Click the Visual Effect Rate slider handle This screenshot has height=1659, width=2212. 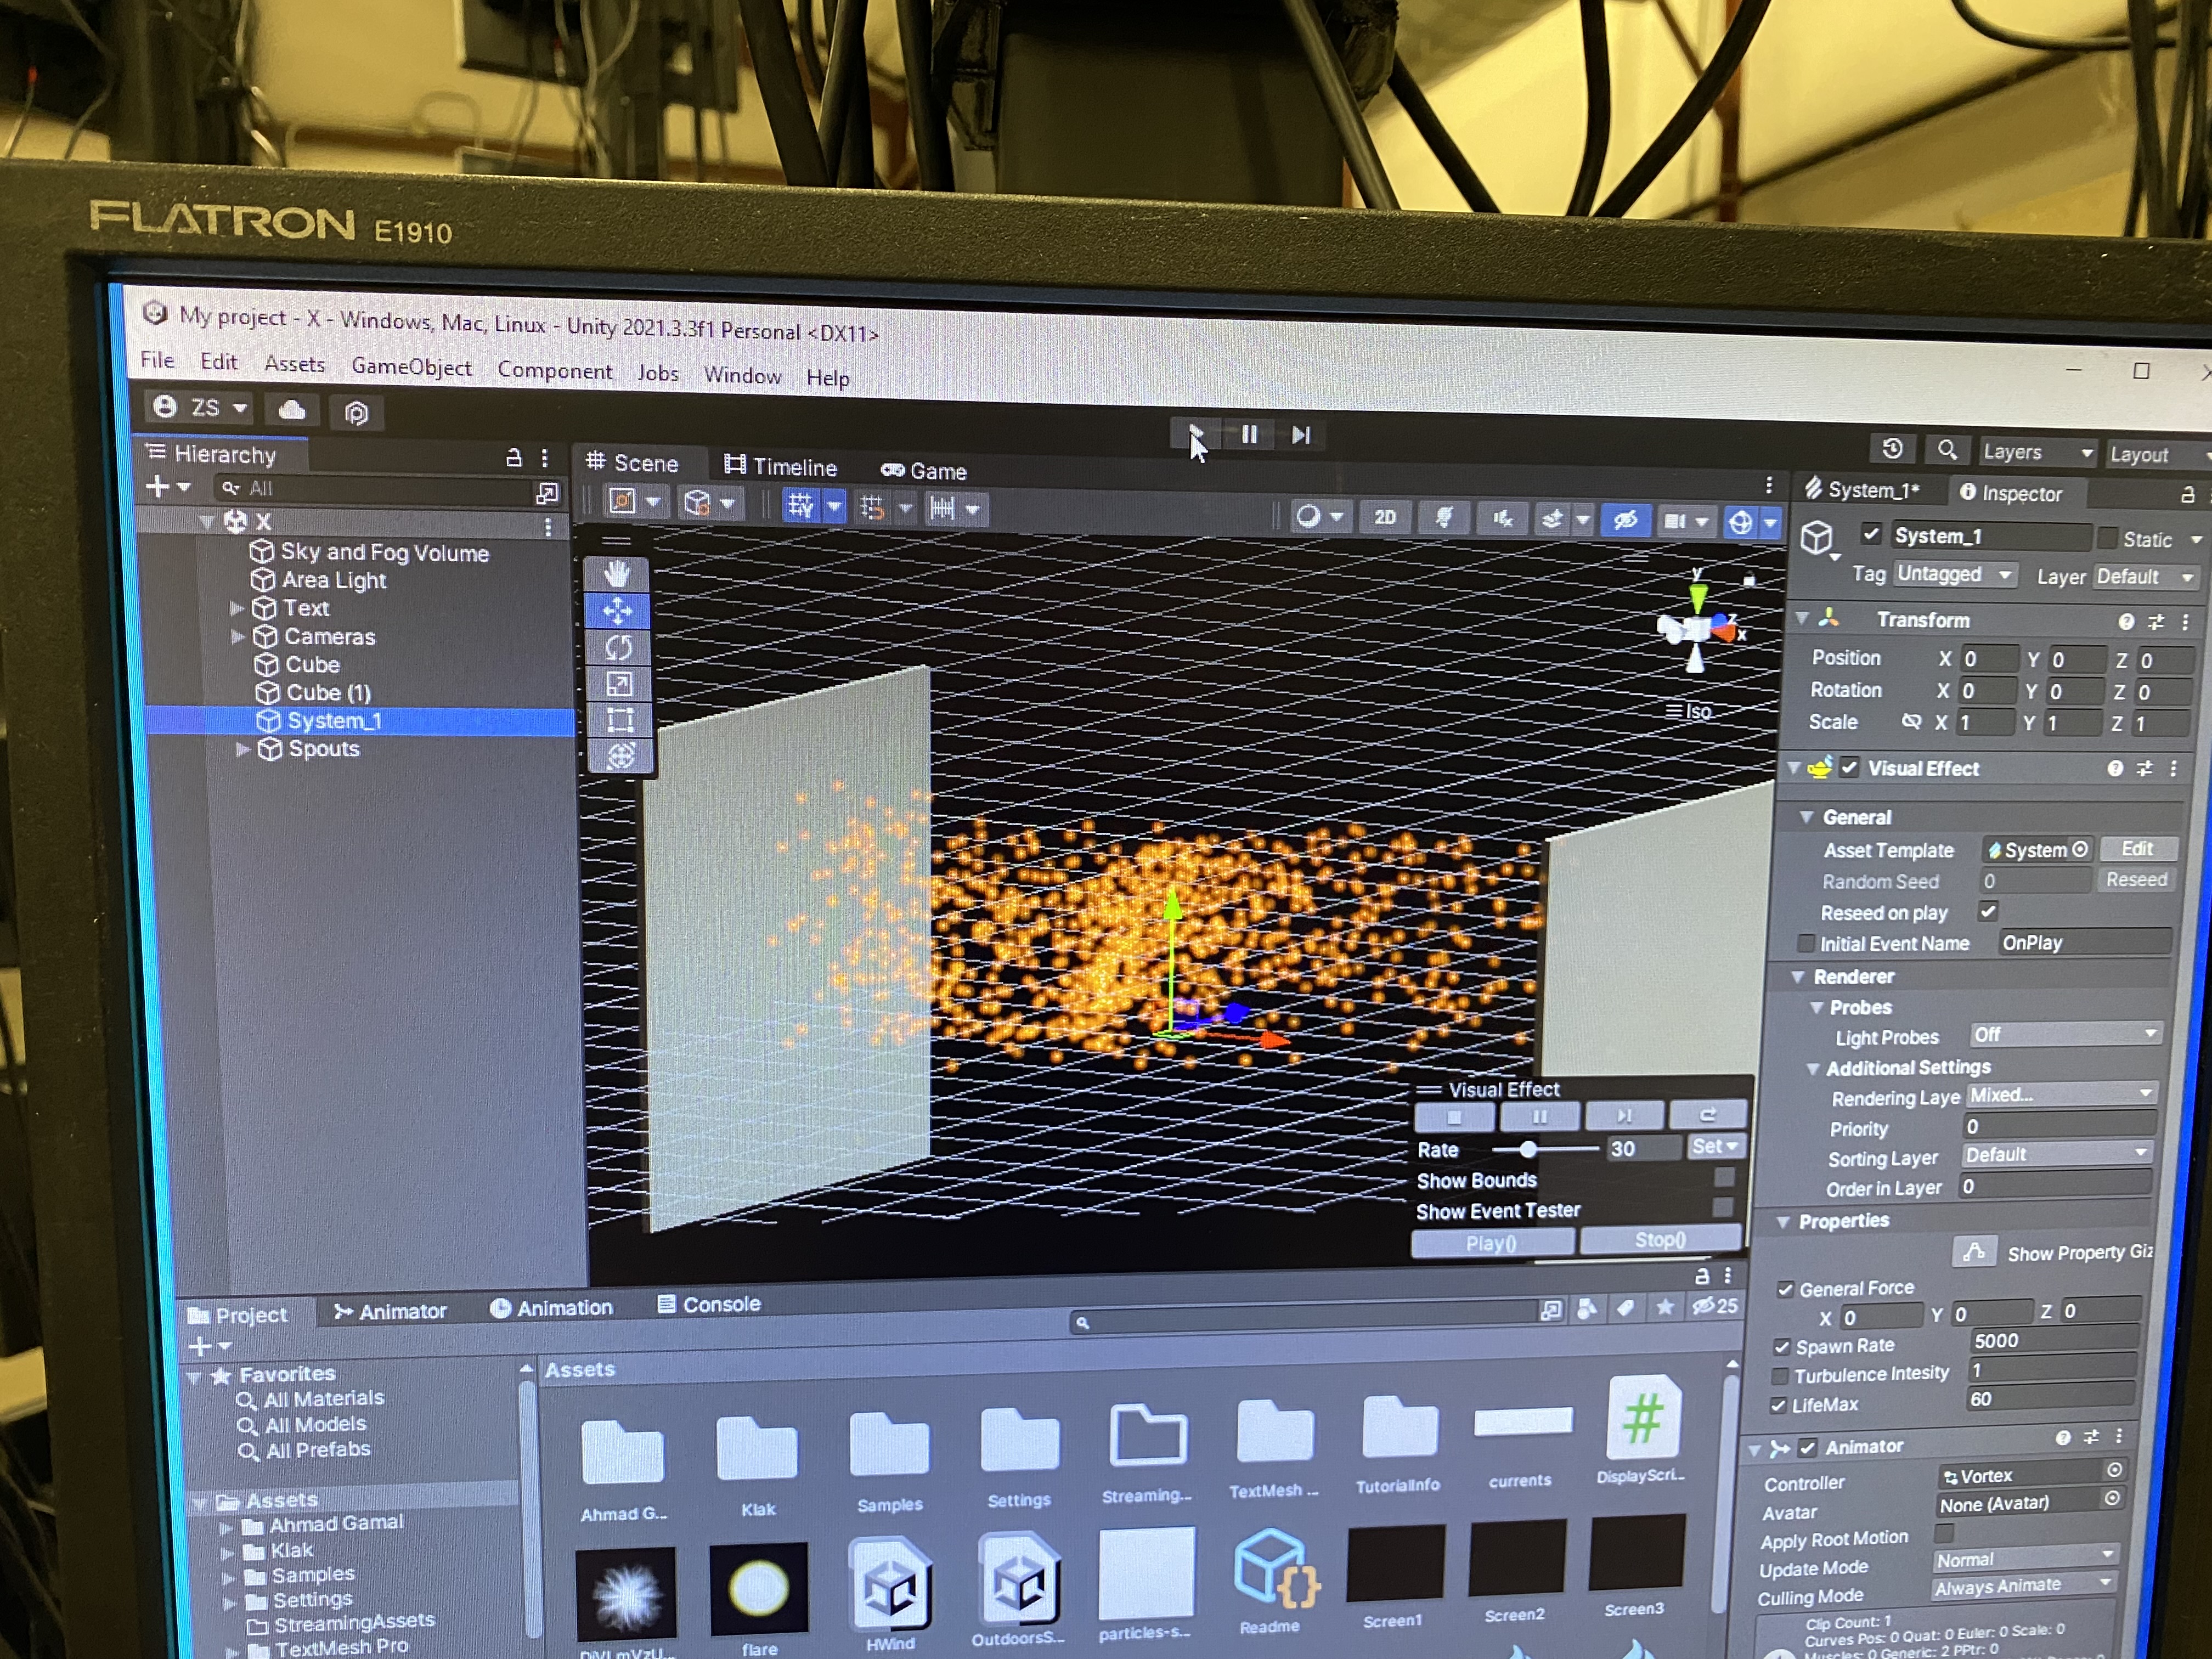point(1528,1149)
